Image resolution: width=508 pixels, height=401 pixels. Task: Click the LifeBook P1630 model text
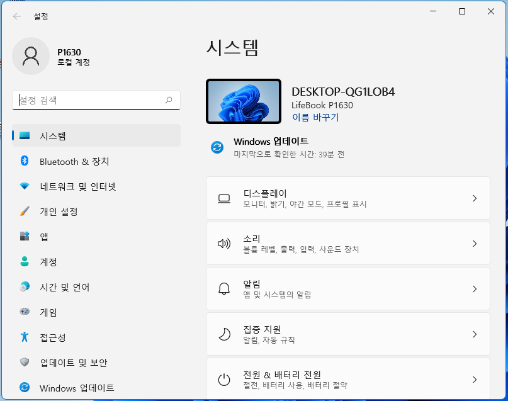click(322, 105)
